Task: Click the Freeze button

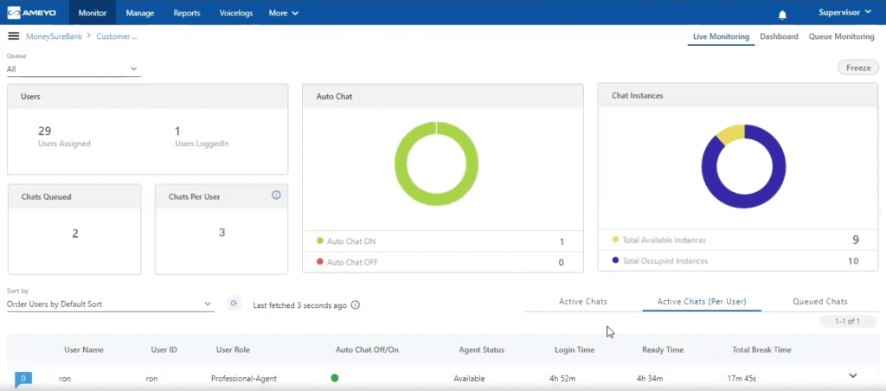Action: point(858,67)
